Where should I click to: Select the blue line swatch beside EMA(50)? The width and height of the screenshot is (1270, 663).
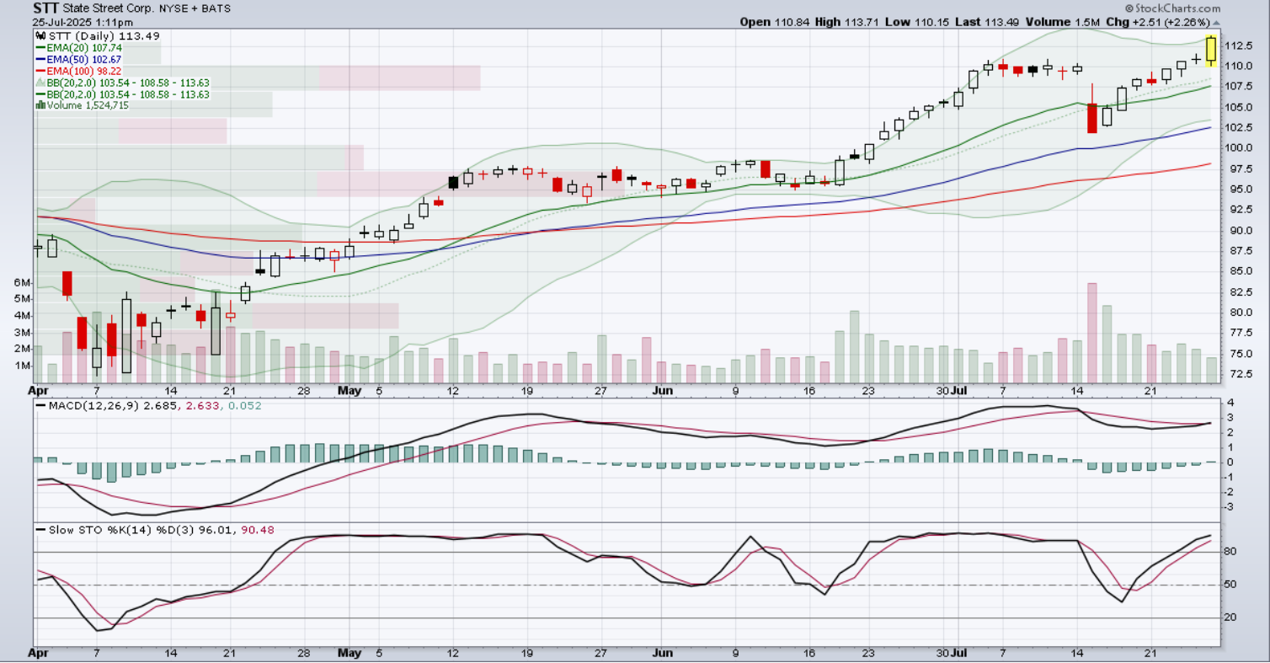coord(40,60)
